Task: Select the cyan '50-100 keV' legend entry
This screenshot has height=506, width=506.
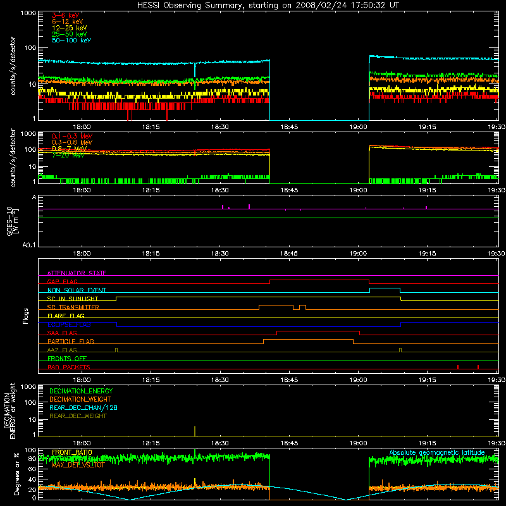Action: click(x=71, y=40)
